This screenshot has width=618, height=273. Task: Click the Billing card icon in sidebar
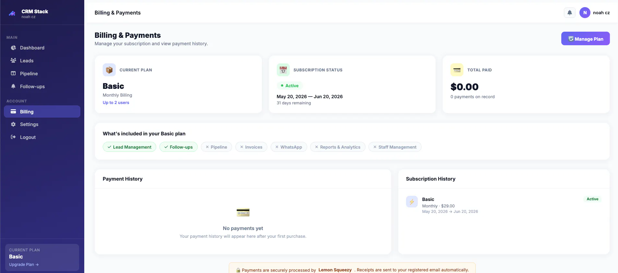[x=13, y=111]
